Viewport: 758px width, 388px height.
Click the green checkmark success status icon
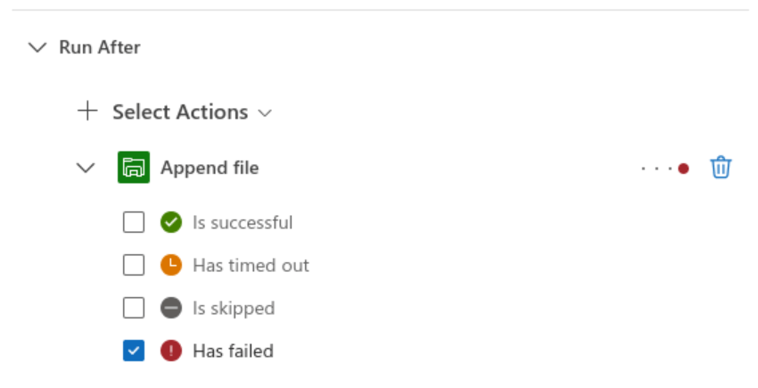171,222
